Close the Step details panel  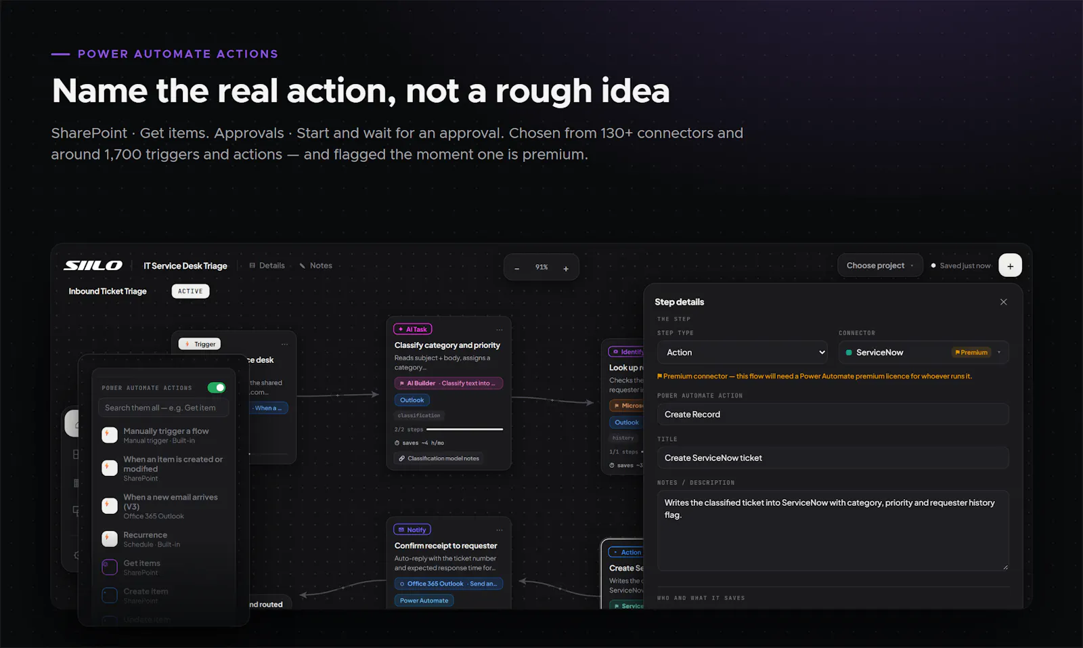point(1004,302)
